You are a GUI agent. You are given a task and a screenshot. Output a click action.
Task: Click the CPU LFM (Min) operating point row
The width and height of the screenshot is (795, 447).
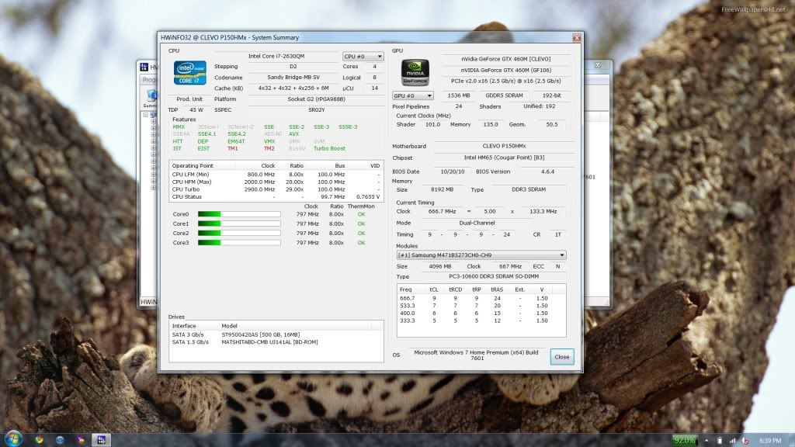pyautogui.click(x=276, y=175)
